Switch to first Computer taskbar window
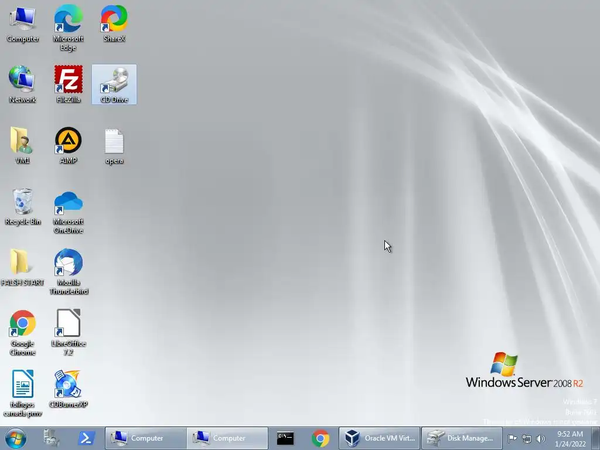This screenshot has height=450, width=600. (x=146, y=438)
